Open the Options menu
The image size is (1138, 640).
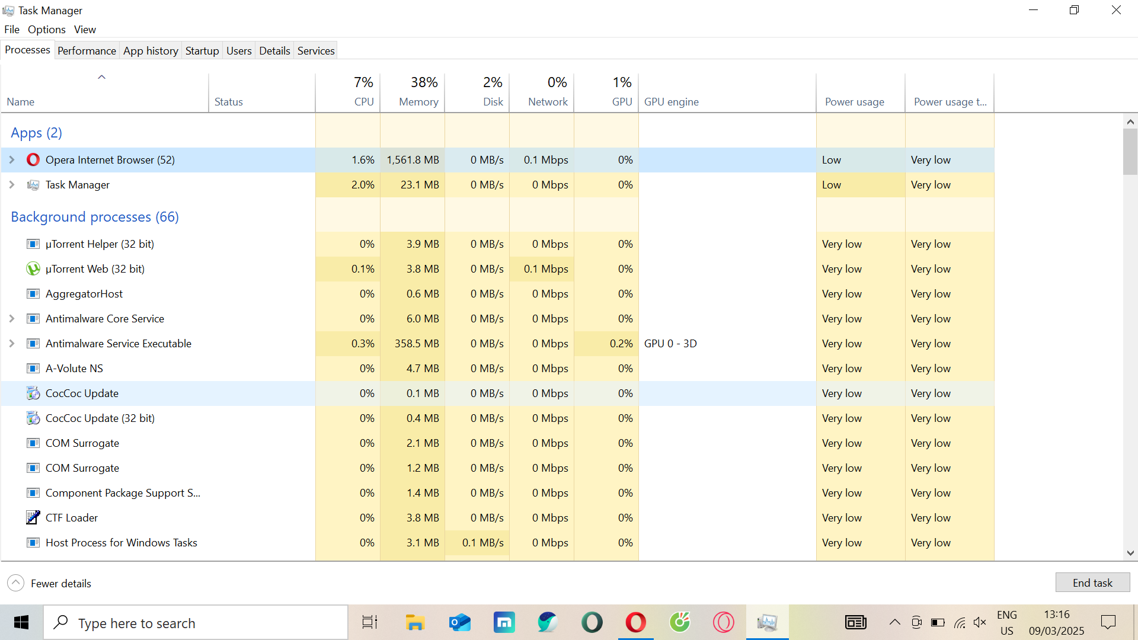[x=46, y=30]
